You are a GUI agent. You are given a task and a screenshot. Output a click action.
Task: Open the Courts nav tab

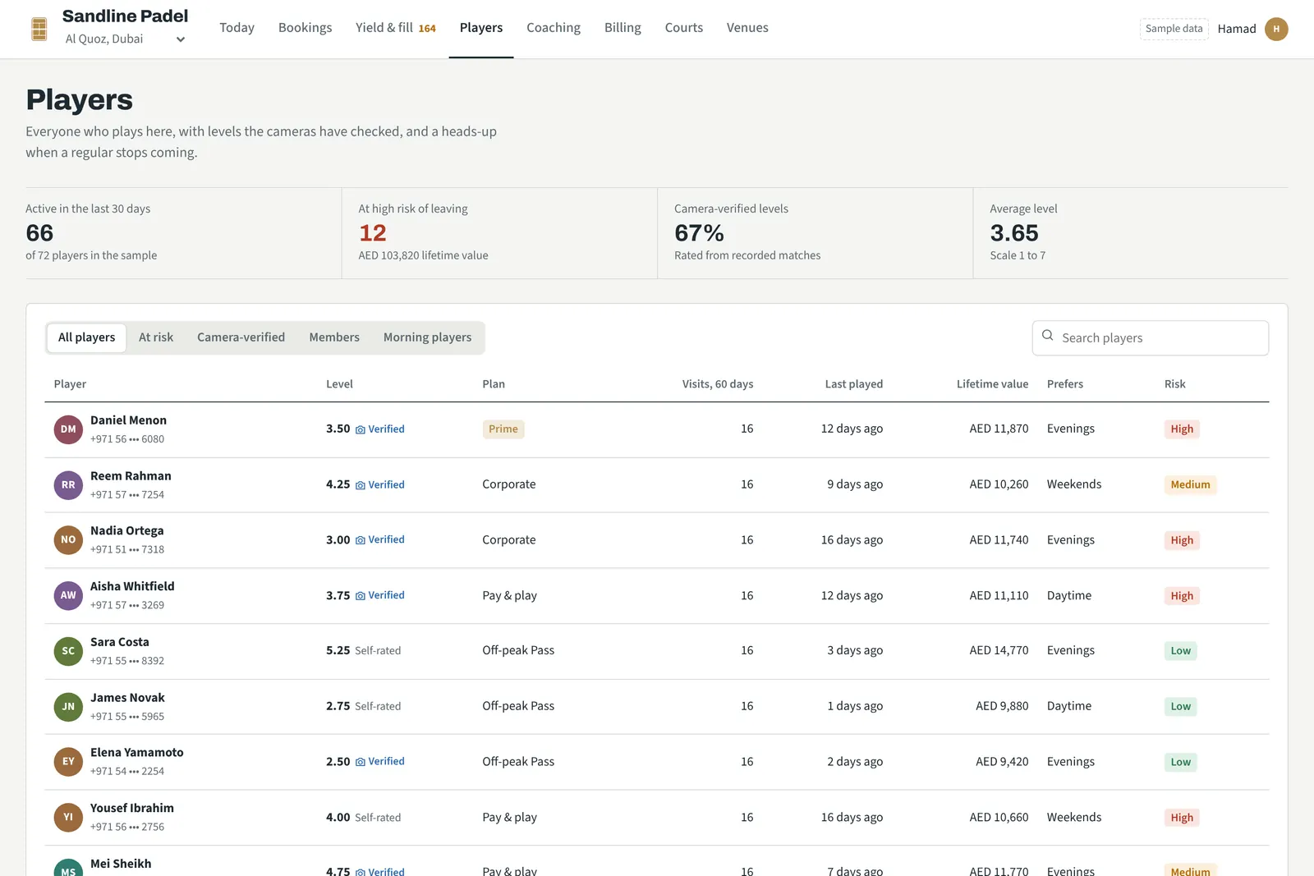pos(684,28)
